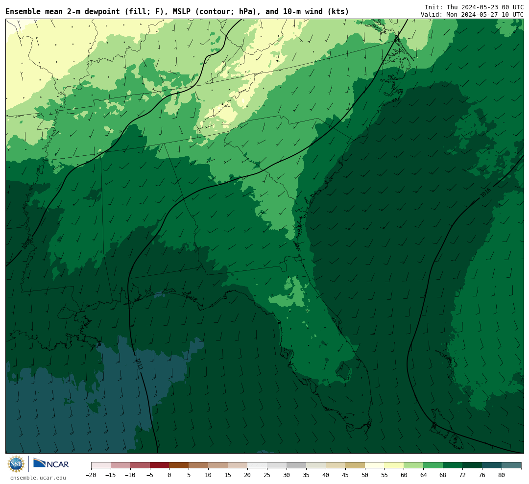Click the dark green swatch between 72 and 76
The height and width of the screenshot is (484, 529).
click(472, 465)
